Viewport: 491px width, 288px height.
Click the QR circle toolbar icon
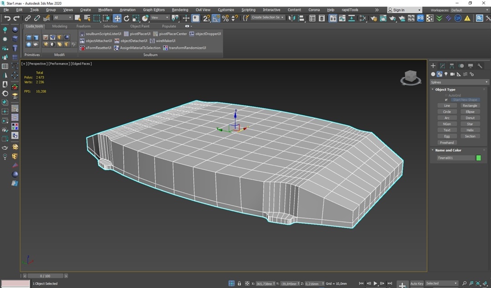click(458, 18)
